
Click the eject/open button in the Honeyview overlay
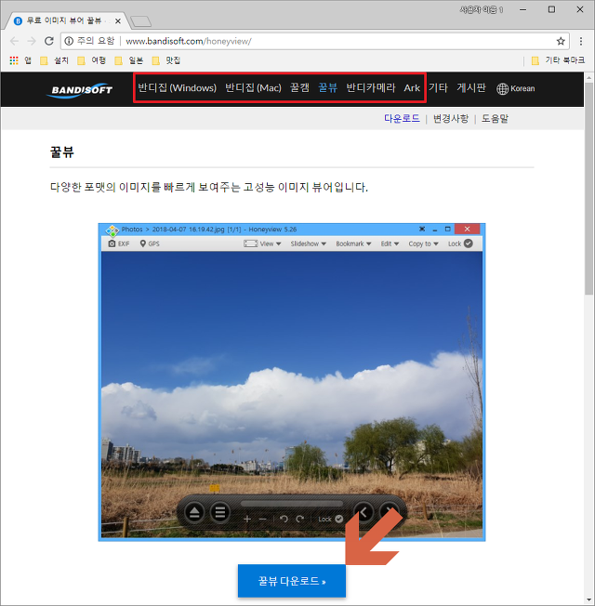194,513
